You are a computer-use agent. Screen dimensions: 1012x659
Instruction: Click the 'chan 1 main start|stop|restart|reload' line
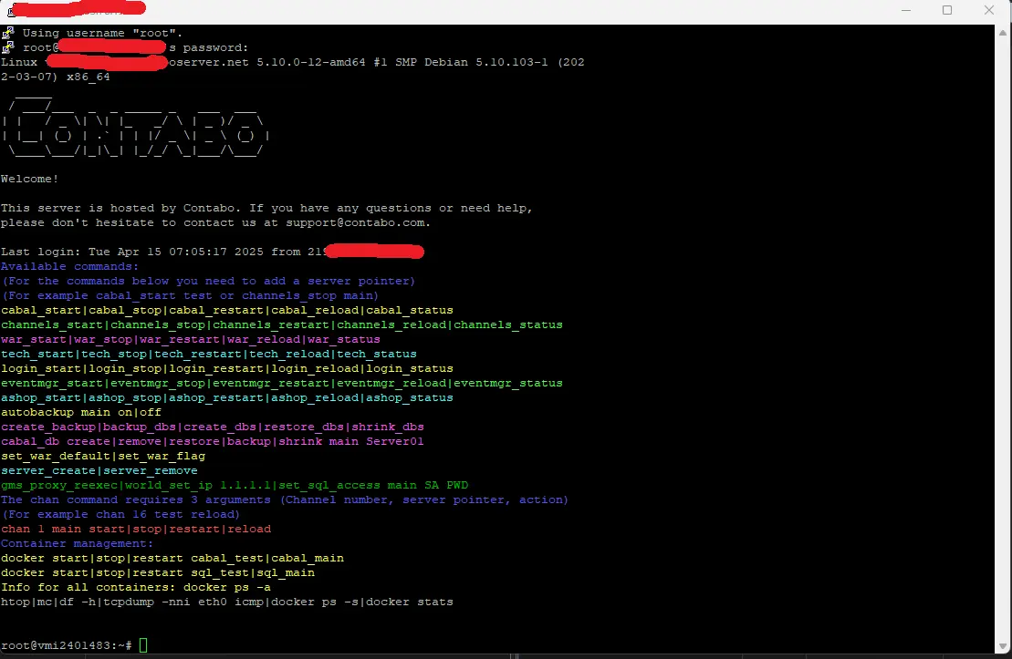pyautogui.click(x=136, y=530)
